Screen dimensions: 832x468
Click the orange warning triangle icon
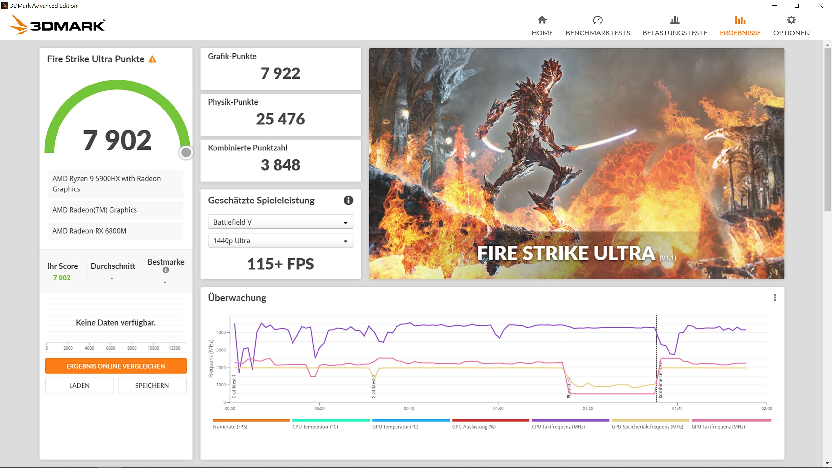[x=152, y=59]
